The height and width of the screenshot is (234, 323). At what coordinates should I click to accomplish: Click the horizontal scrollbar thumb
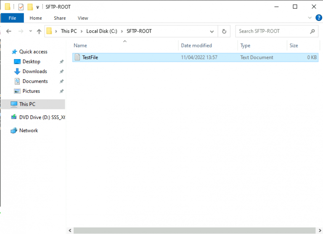[194, 231]
